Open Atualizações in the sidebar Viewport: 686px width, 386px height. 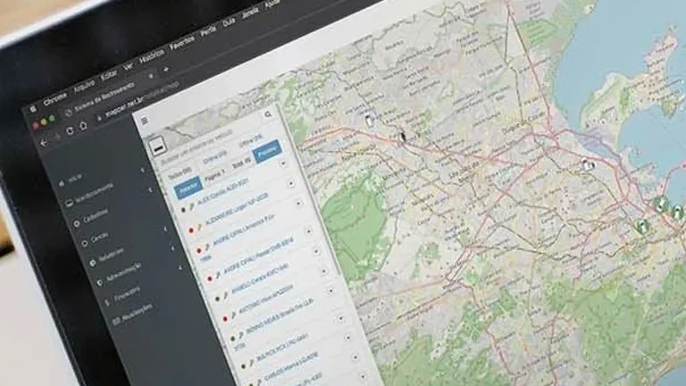pos(137,314)
